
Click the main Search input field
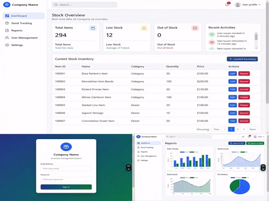85,5
